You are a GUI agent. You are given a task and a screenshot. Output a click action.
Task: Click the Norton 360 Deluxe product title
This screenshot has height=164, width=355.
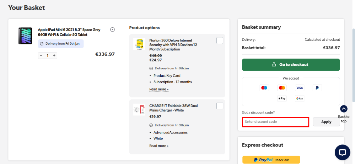173,45
